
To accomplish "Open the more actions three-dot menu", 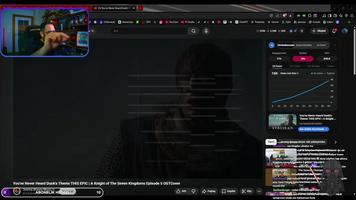I will coord(259,191).
